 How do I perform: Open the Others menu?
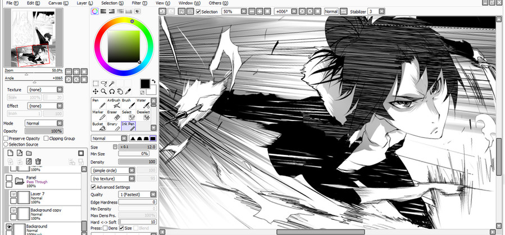pos(219,3)
